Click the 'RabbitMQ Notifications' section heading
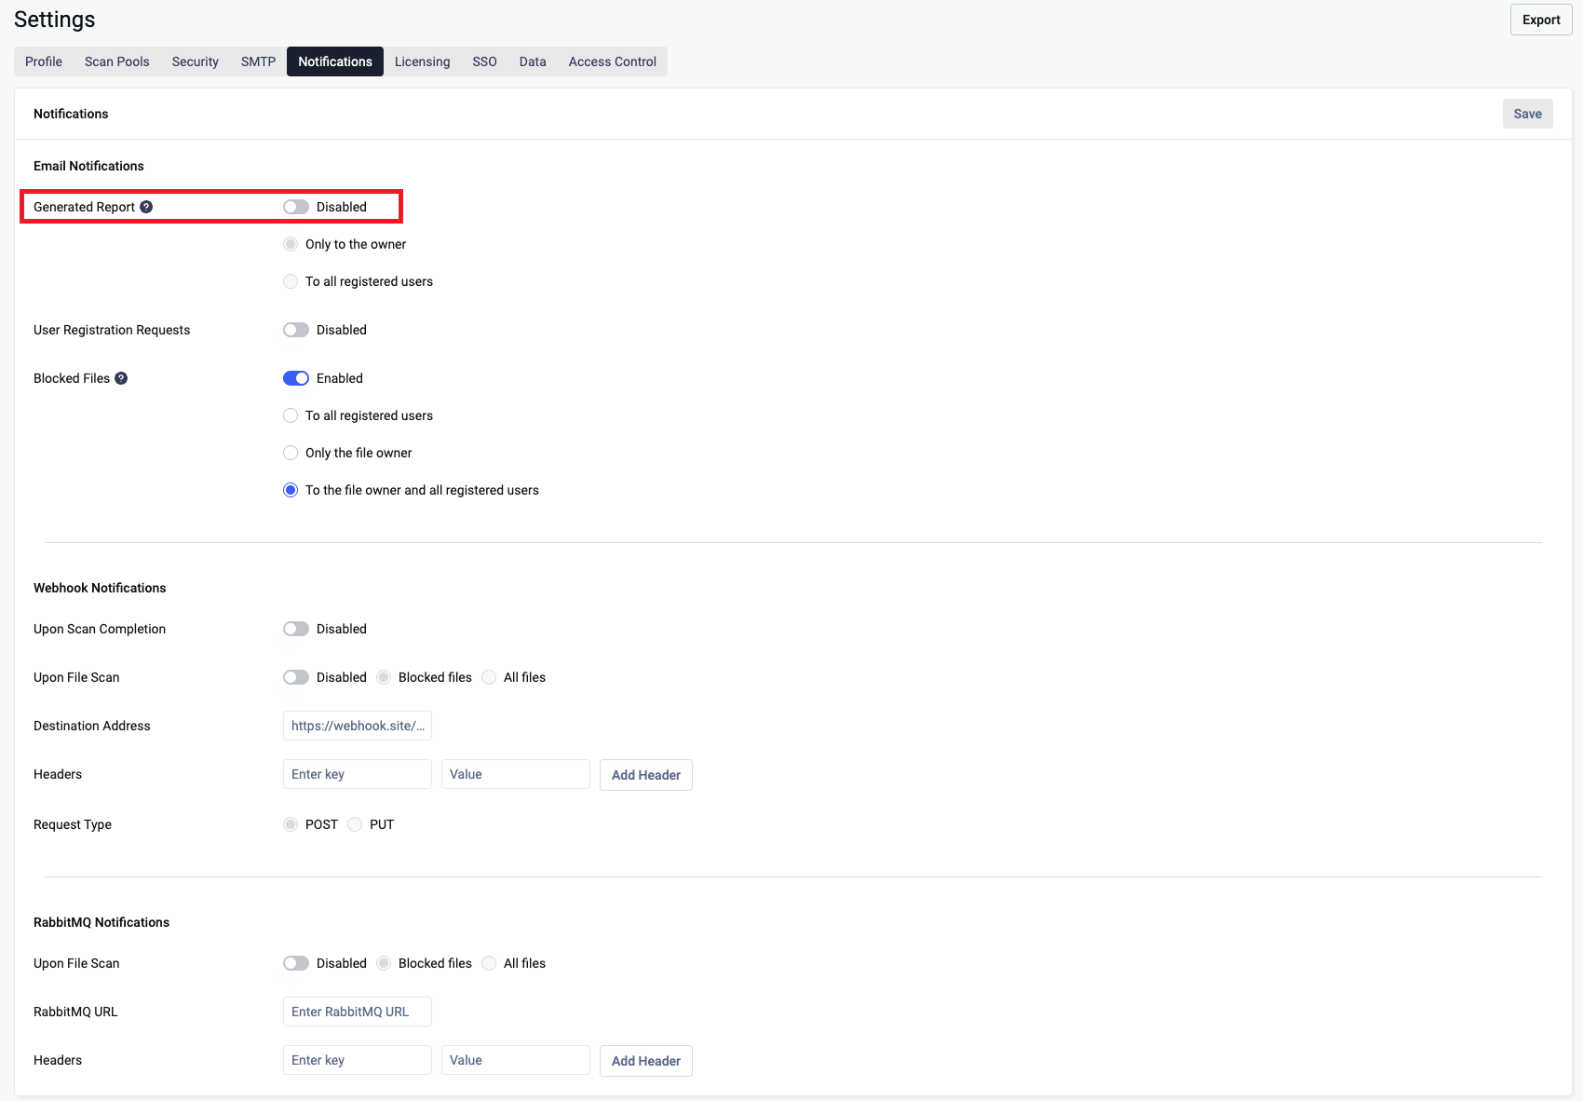The width and height of the screenshot is (1583, 1101). pyautogui.click(x=101, y=922)
